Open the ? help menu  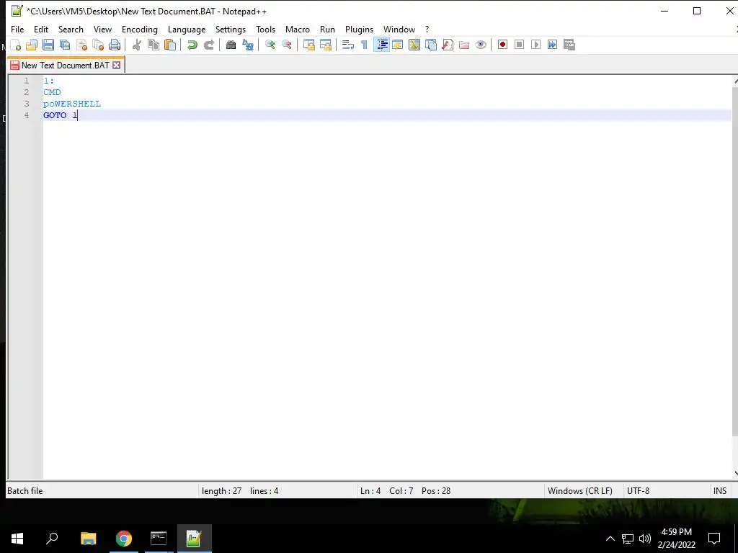[x=427, y=29]
